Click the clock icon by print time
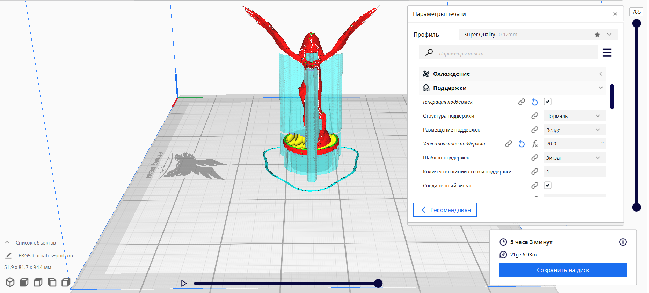Screen dimensions: 649x293 point(503,242)
